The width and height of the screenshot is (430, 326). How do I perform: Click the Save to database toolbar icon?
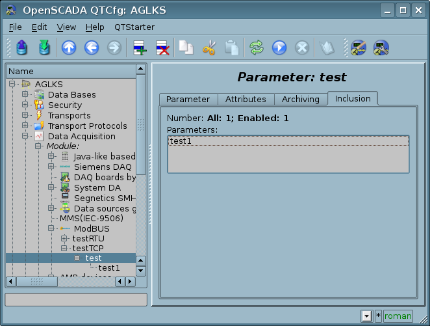click(x=44, y=48)
